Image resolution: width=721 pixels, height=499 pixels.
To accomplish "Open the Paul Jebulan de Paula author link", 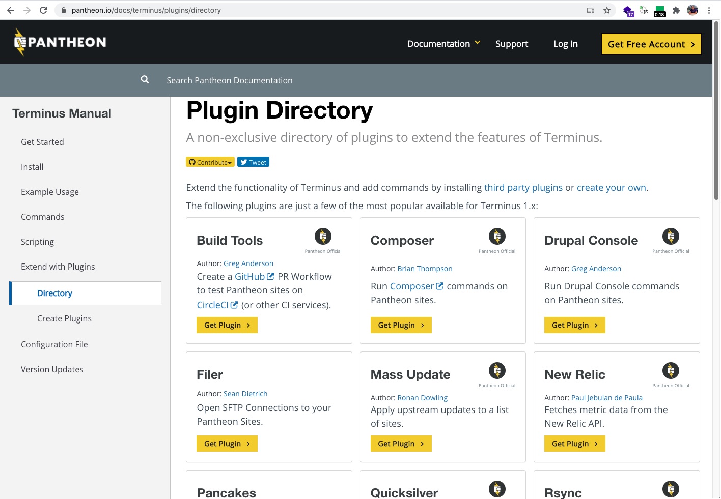I will pos(607,398).
